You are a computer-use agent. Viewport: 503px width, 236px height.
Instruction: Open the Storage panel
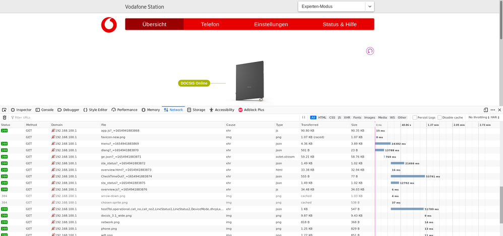pos(196,110)
